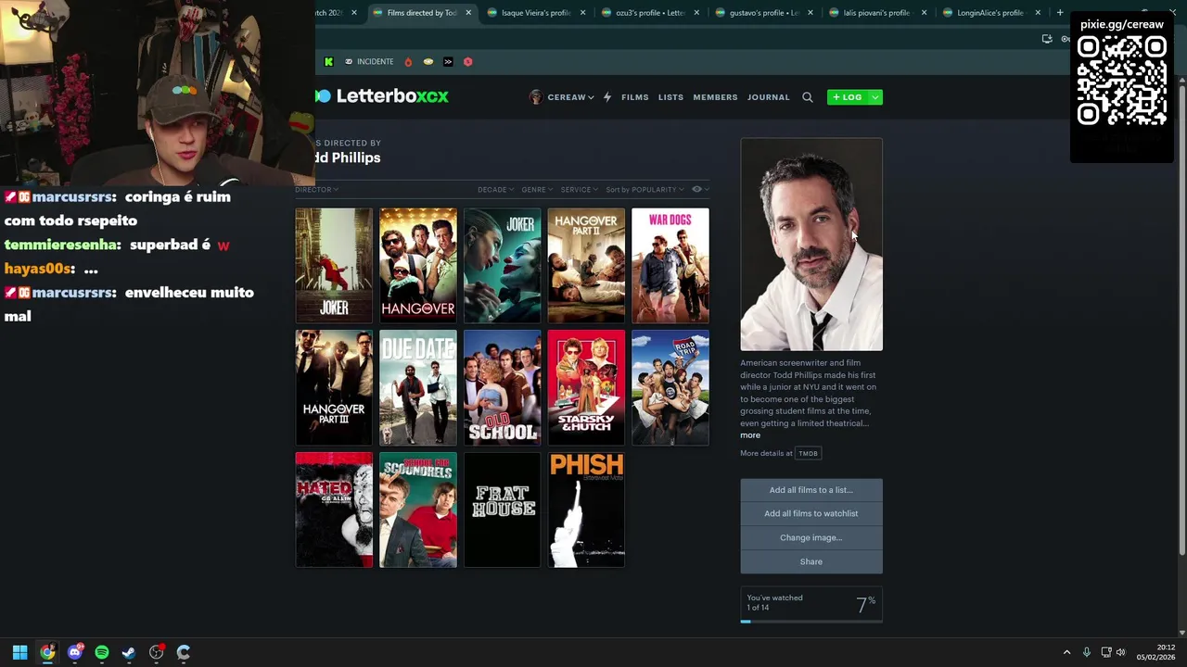This screenshot has height=667, width=1187.
Task: Toggle the eye visibility filter
Action: [x=697, y=189]
